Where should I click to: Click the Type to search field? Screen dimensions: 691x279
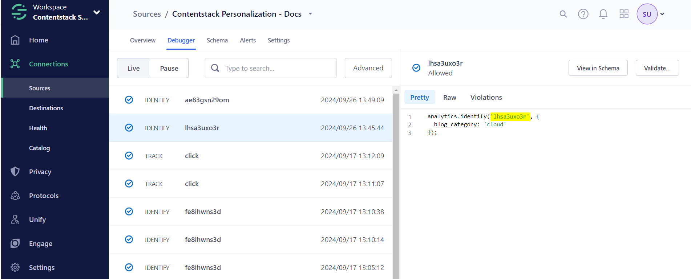tap(271, 68)
